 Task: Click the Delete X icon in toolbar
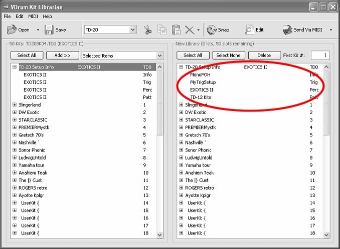click(x=190, y=30)
